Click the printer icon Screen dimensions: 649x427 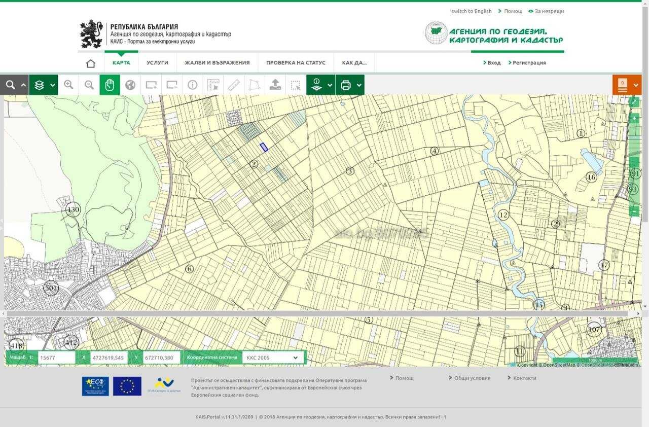pyautogui.click(x=346, y=85)
